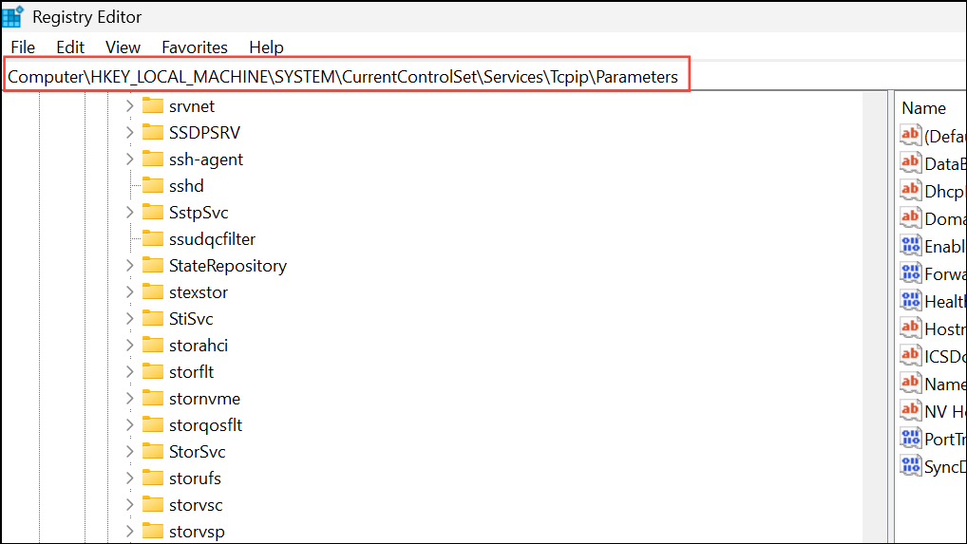Screen dimensions: 967x544
Task: Expand the SstpSvc key
Action: (x=129, y=213)
